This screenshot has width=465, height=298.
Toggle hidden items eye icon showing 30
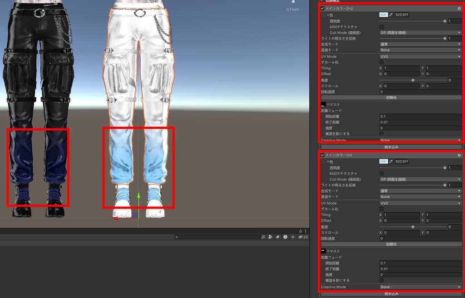(303, 237)
